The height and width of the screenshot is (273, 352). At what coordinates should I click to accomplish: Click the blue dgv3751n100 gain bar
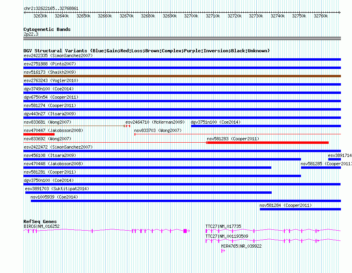(266, 126)
